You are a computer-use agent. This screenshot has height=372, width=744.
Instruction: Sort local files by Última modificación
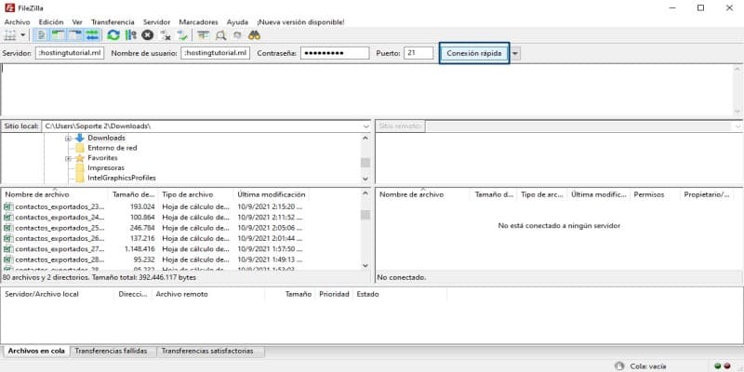[272, 194]
